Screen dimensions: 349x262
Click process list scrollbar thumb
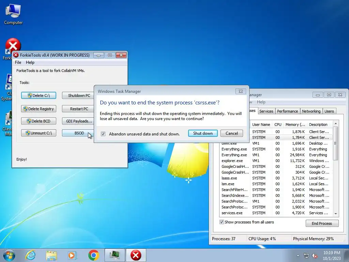click(335, 143)
